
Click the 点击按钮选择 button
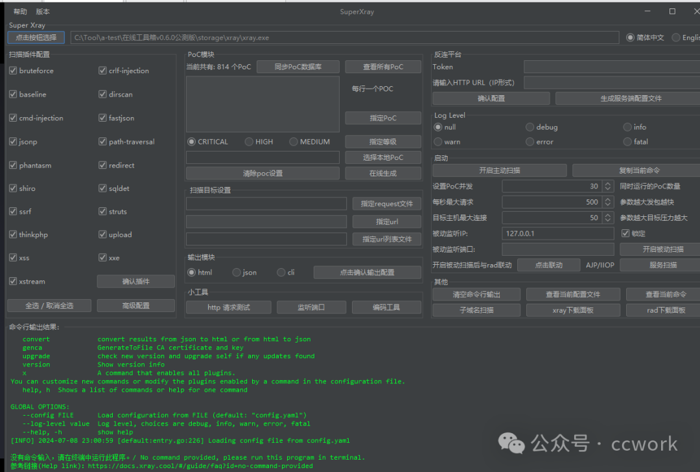tap(36, 38)
